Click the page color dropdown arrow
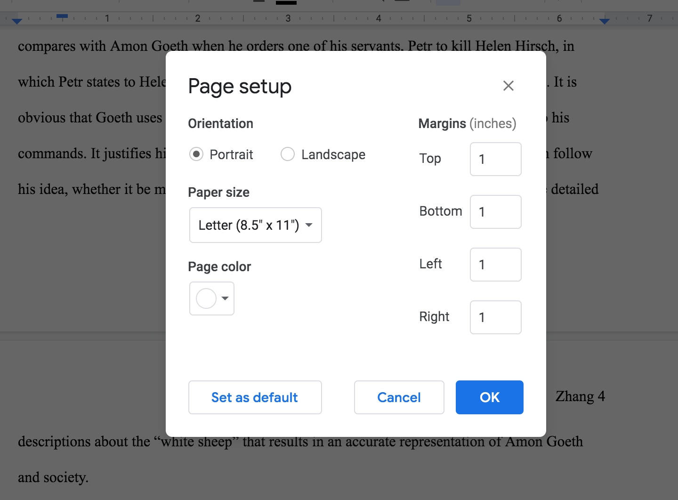Viewport: 678px width, 500px height. tap(225, 298)
